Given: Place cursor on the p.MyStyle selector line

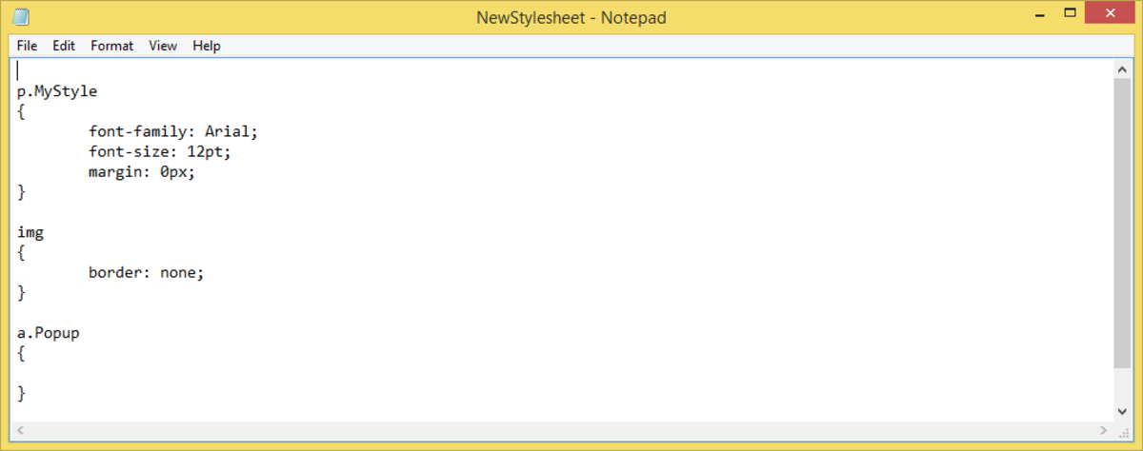Looking at the screenshot, I should [58, 92].
